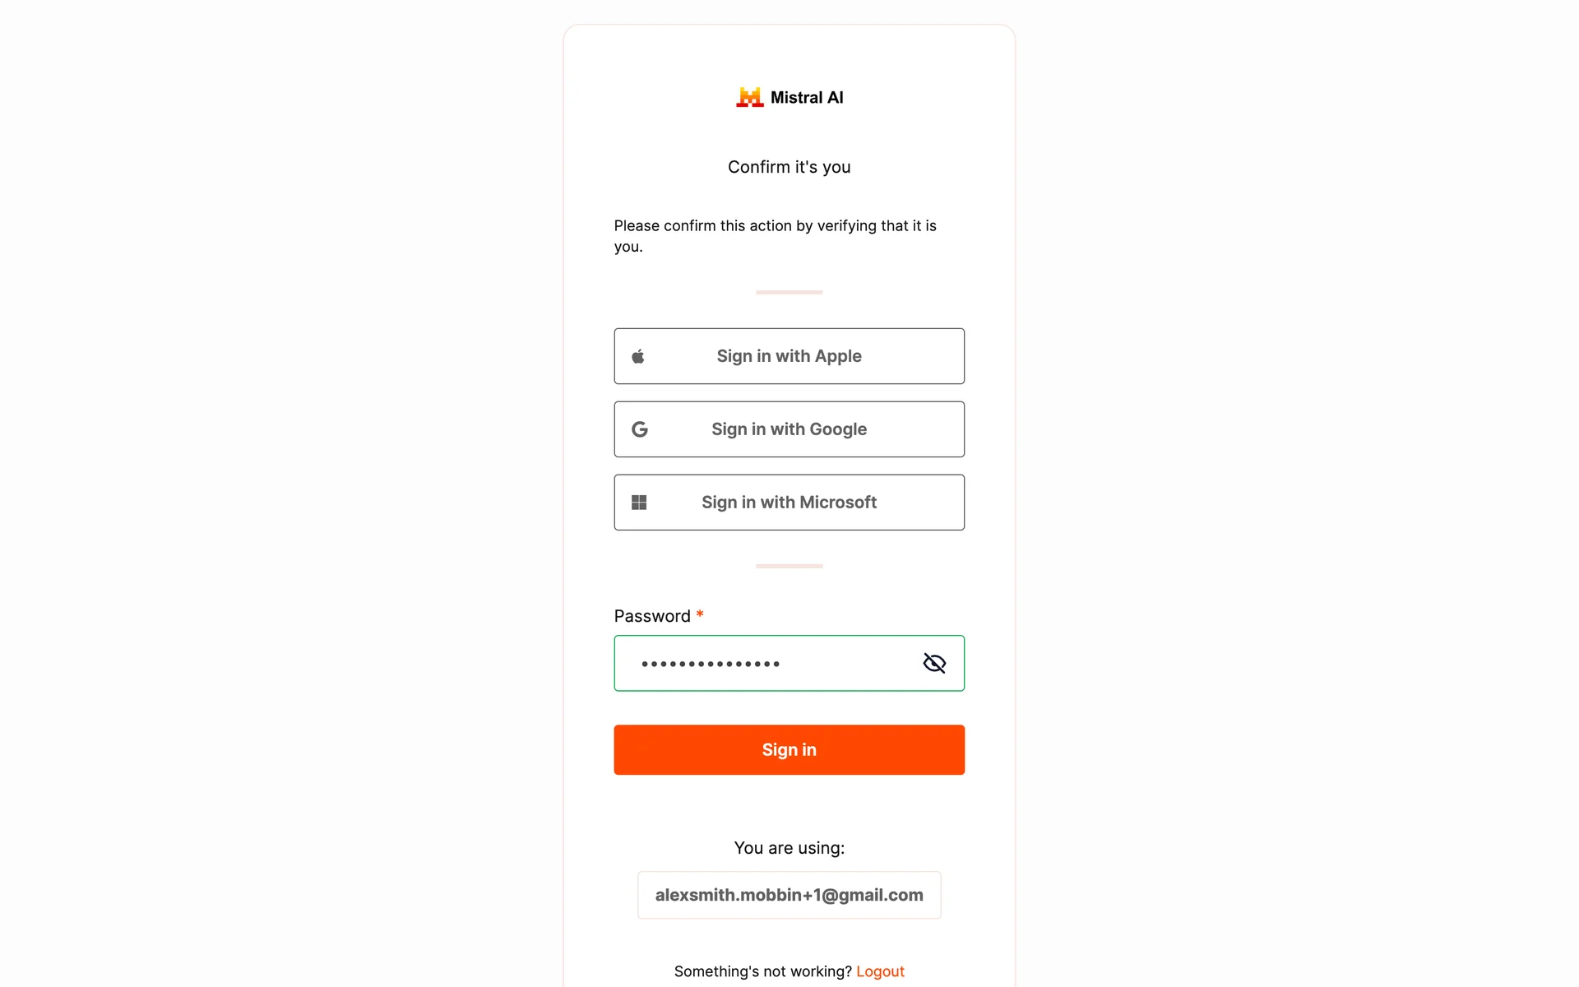Viewport: 1579px width, 987px height.
Task: Click the divider line above the Password label
Action: point(789,566)
